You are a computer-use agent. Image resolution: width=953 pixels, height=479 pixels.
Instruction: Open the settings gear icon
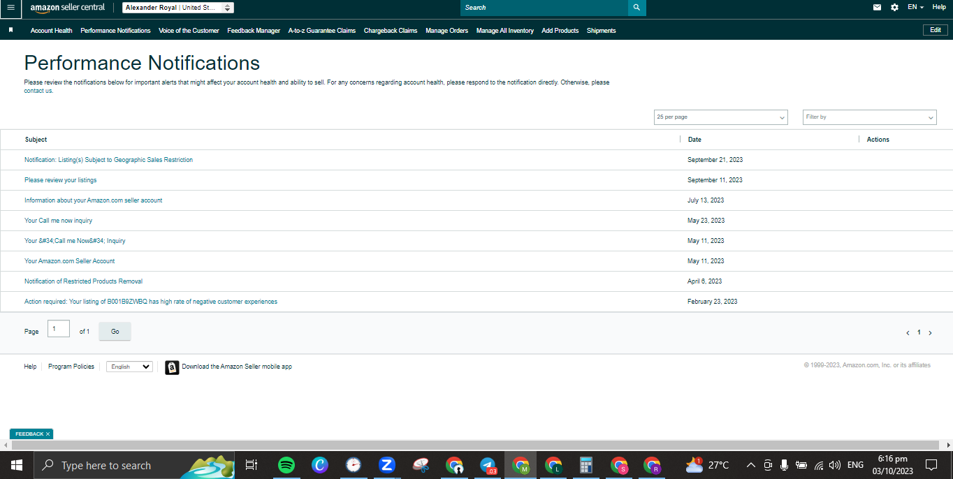pyautogui.click(x=895, y=7)
